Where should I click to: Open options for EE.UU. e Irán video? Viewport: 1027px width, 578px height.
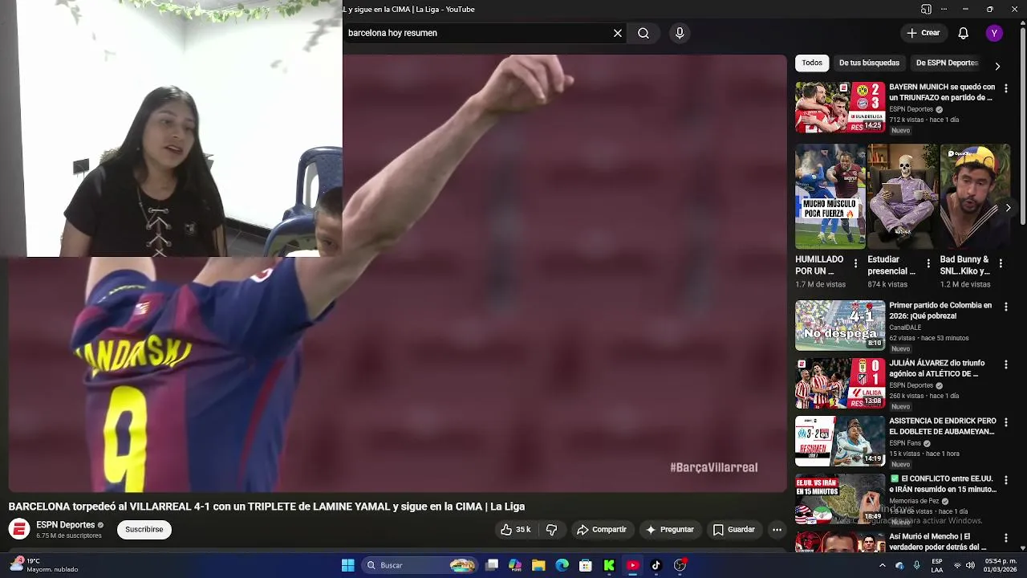coord(1006,480)
